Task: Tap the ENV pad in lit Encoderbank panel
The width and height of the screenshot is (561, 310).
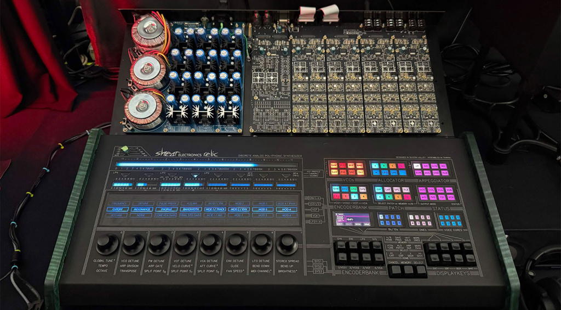Action: tap(345, 189)
